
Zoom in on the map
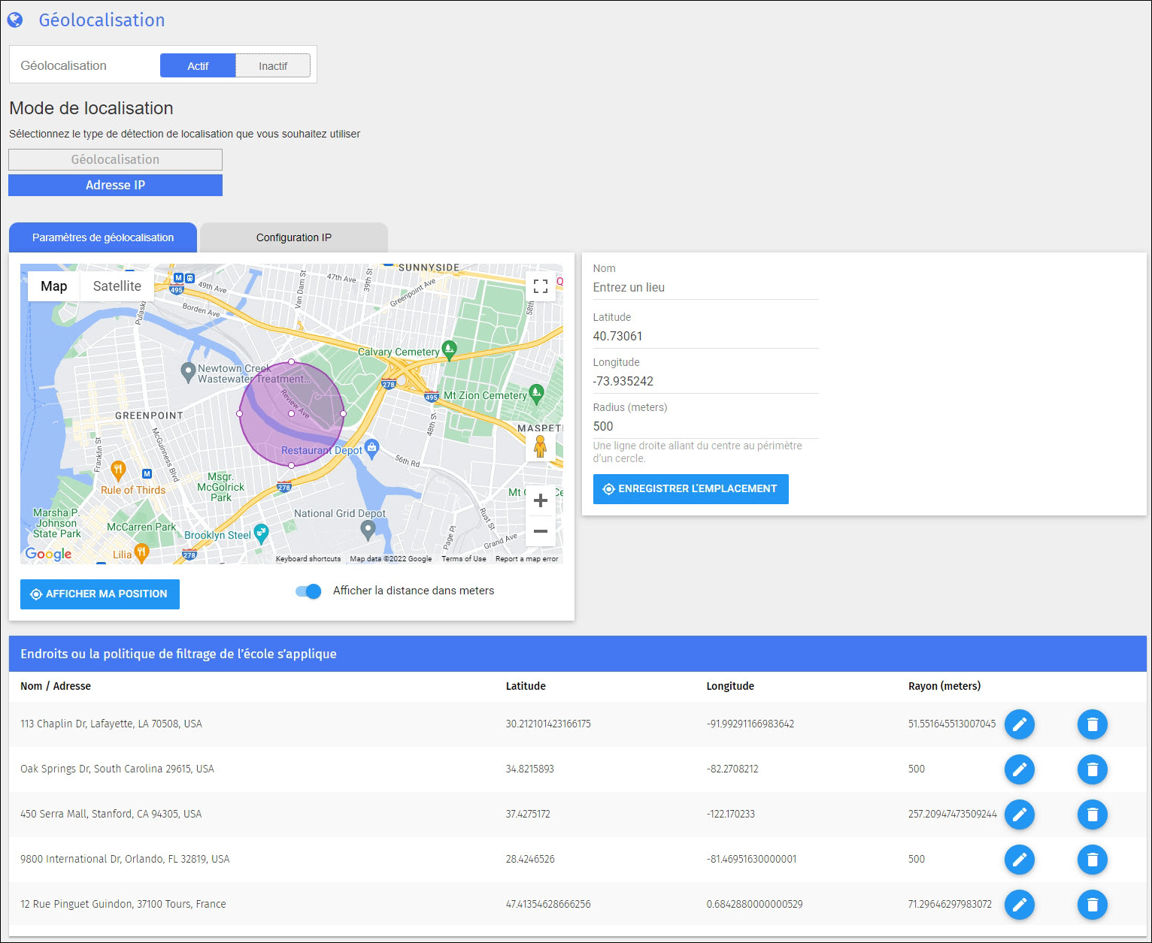(540, 500)
